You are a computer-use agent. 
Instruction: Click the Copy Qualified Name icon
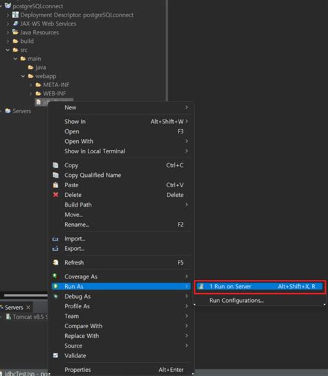click(x=55, y=175)
